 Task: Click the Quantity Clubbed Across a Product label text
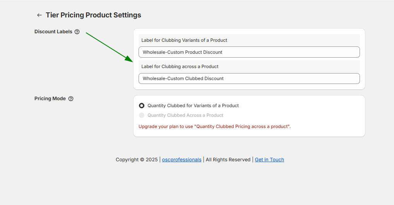click(x=185, y=115)
